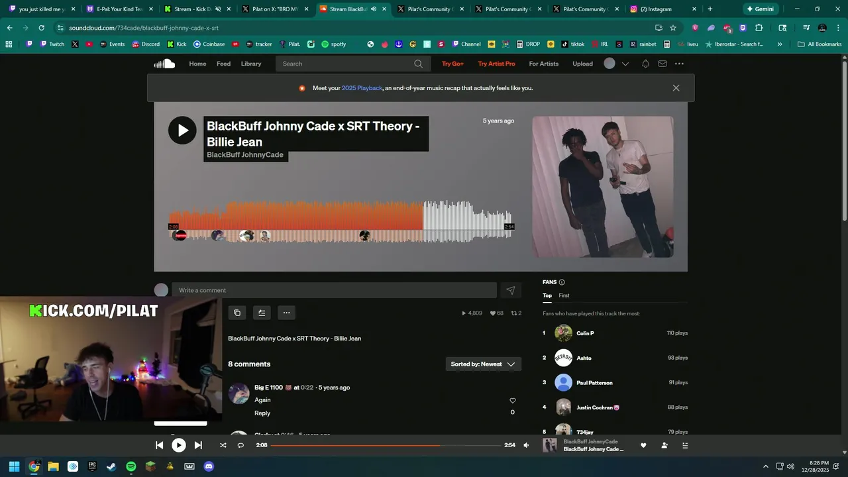Click the 0:22 timestamp in comment
The width and height of the screenshot is (848, 477).
[x=307, y=388]
